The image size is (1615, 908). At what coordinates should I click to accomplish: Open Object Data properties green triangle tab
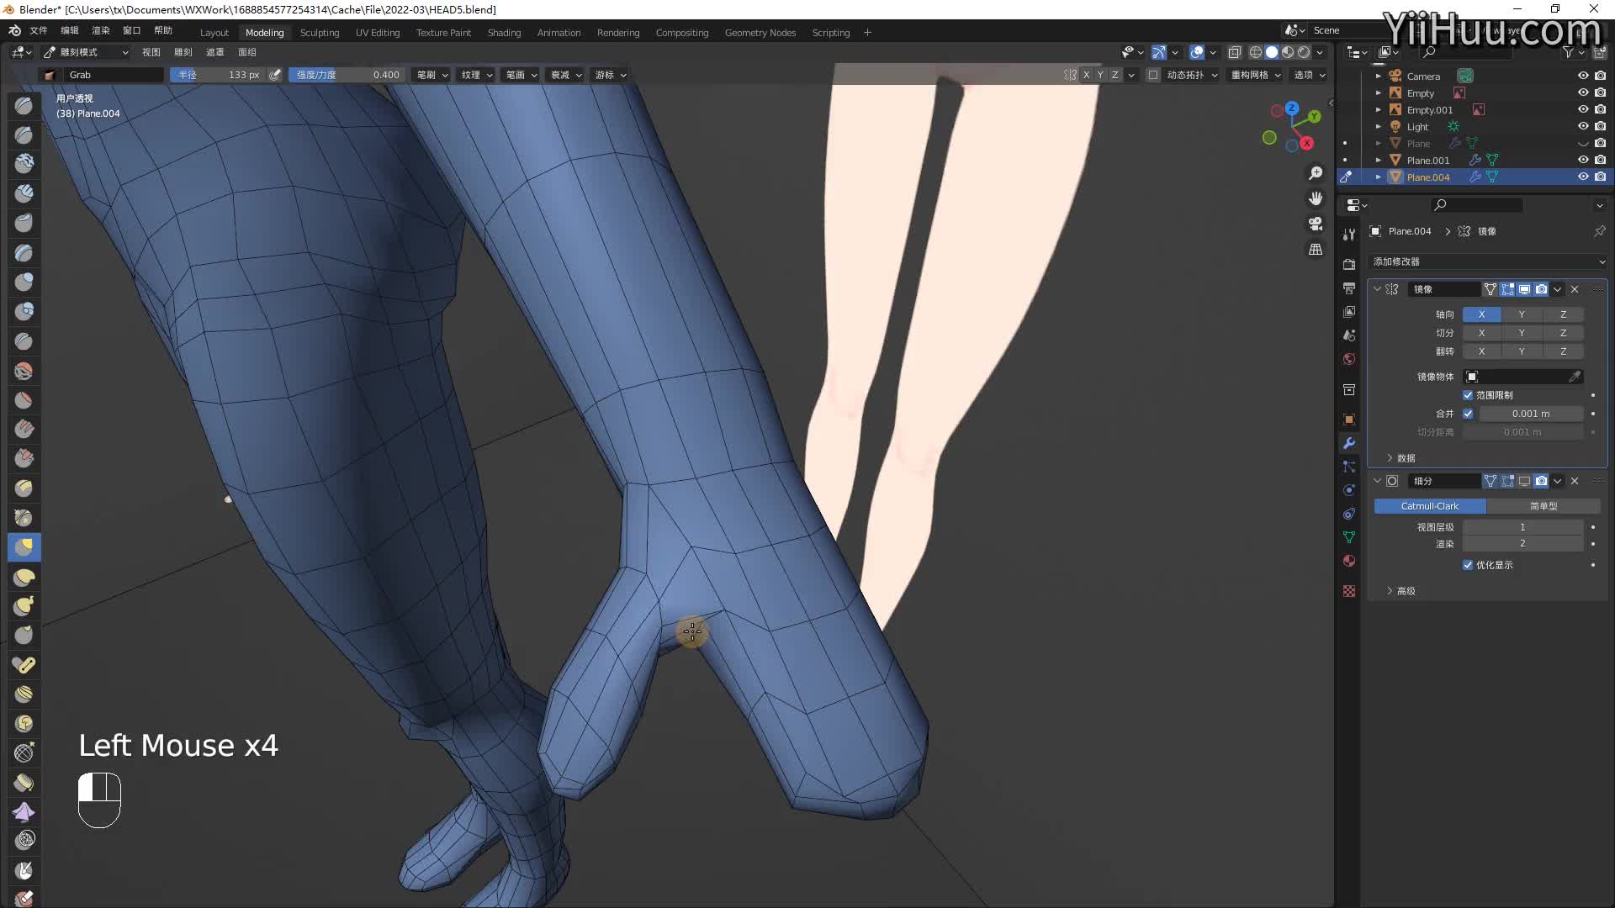point(1349,537)
